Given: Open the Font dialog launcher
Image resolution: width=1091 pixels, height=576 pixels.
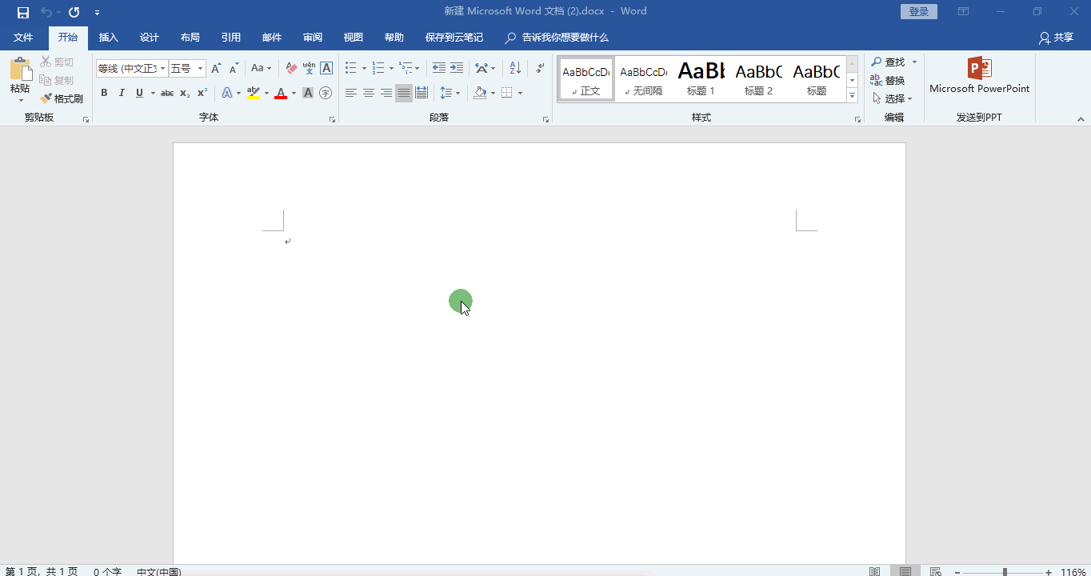Looking at the screenshot, I should 332,119.
